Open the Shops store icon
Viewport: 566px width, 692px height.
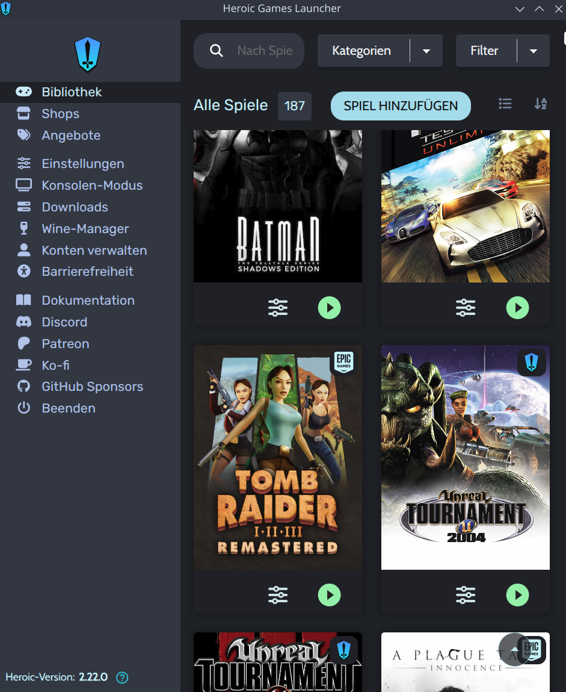pyautogui.click(x=24, y=113)
